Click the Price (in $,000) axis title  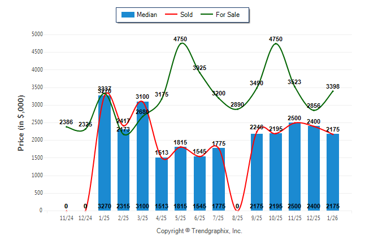click(x=21, y=122)
